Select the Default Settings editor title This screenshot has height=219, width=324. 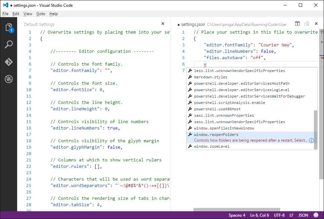39,24
